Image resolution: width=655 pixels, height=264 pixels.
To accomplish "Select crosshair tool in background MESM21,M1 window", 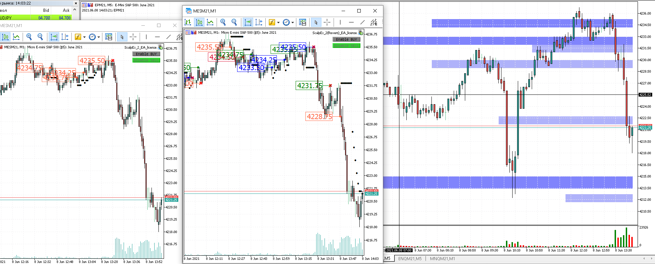I will click(133, 37).
